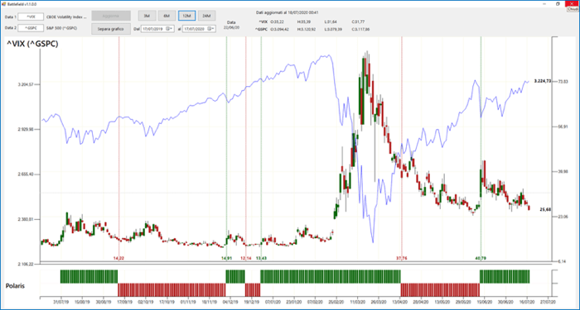This screenshot has width=580, height=310.
Task: Click the right axis value 56,91
Action: [563, 126]
